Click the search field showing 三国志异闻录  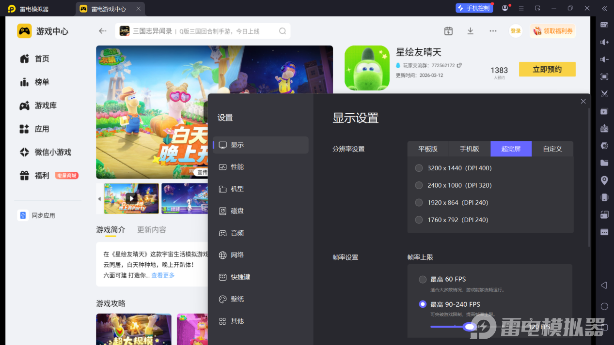click(x=203, y=31)
